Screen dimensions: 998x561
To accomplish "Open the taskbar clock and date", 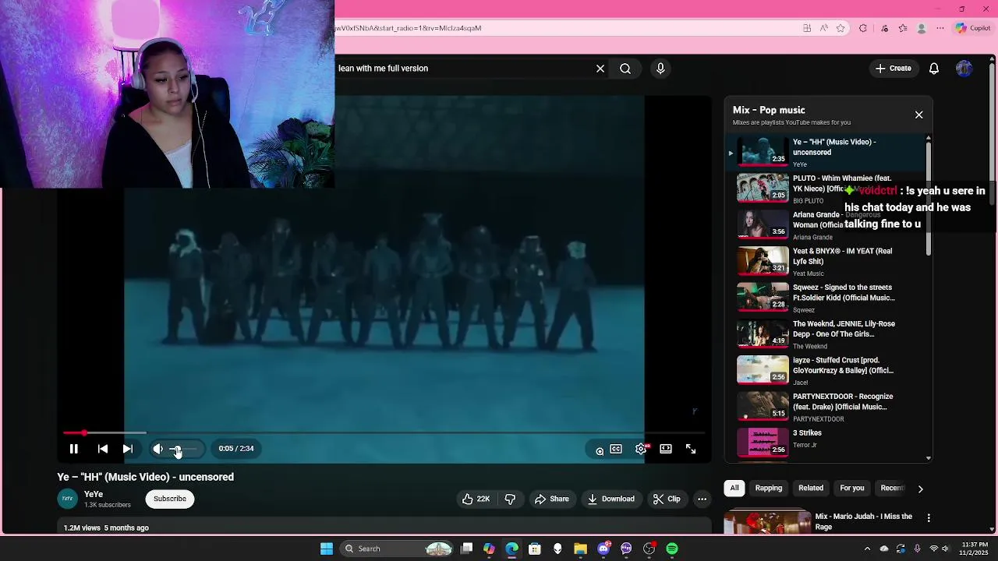I will coord(974,549).
